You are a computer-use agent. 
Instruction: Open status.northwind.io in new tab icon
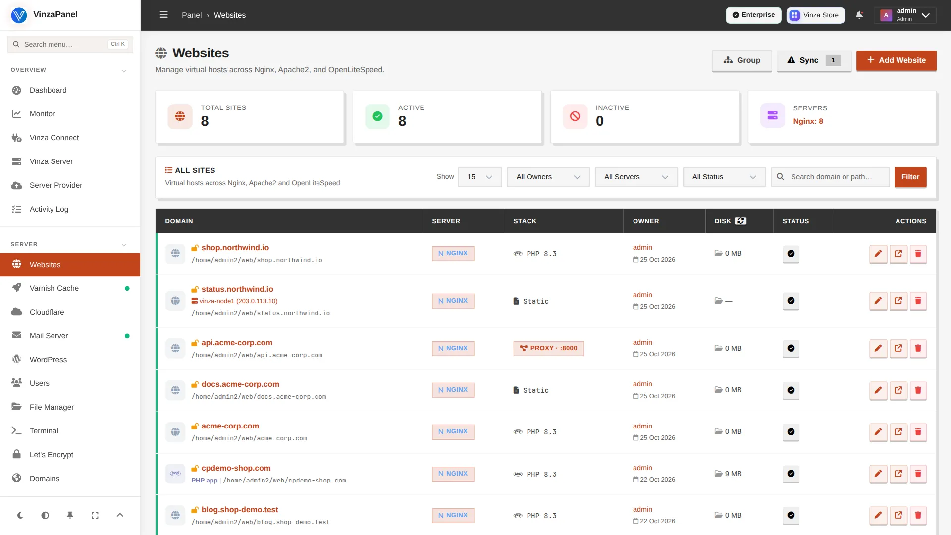(x=898, y=301)
